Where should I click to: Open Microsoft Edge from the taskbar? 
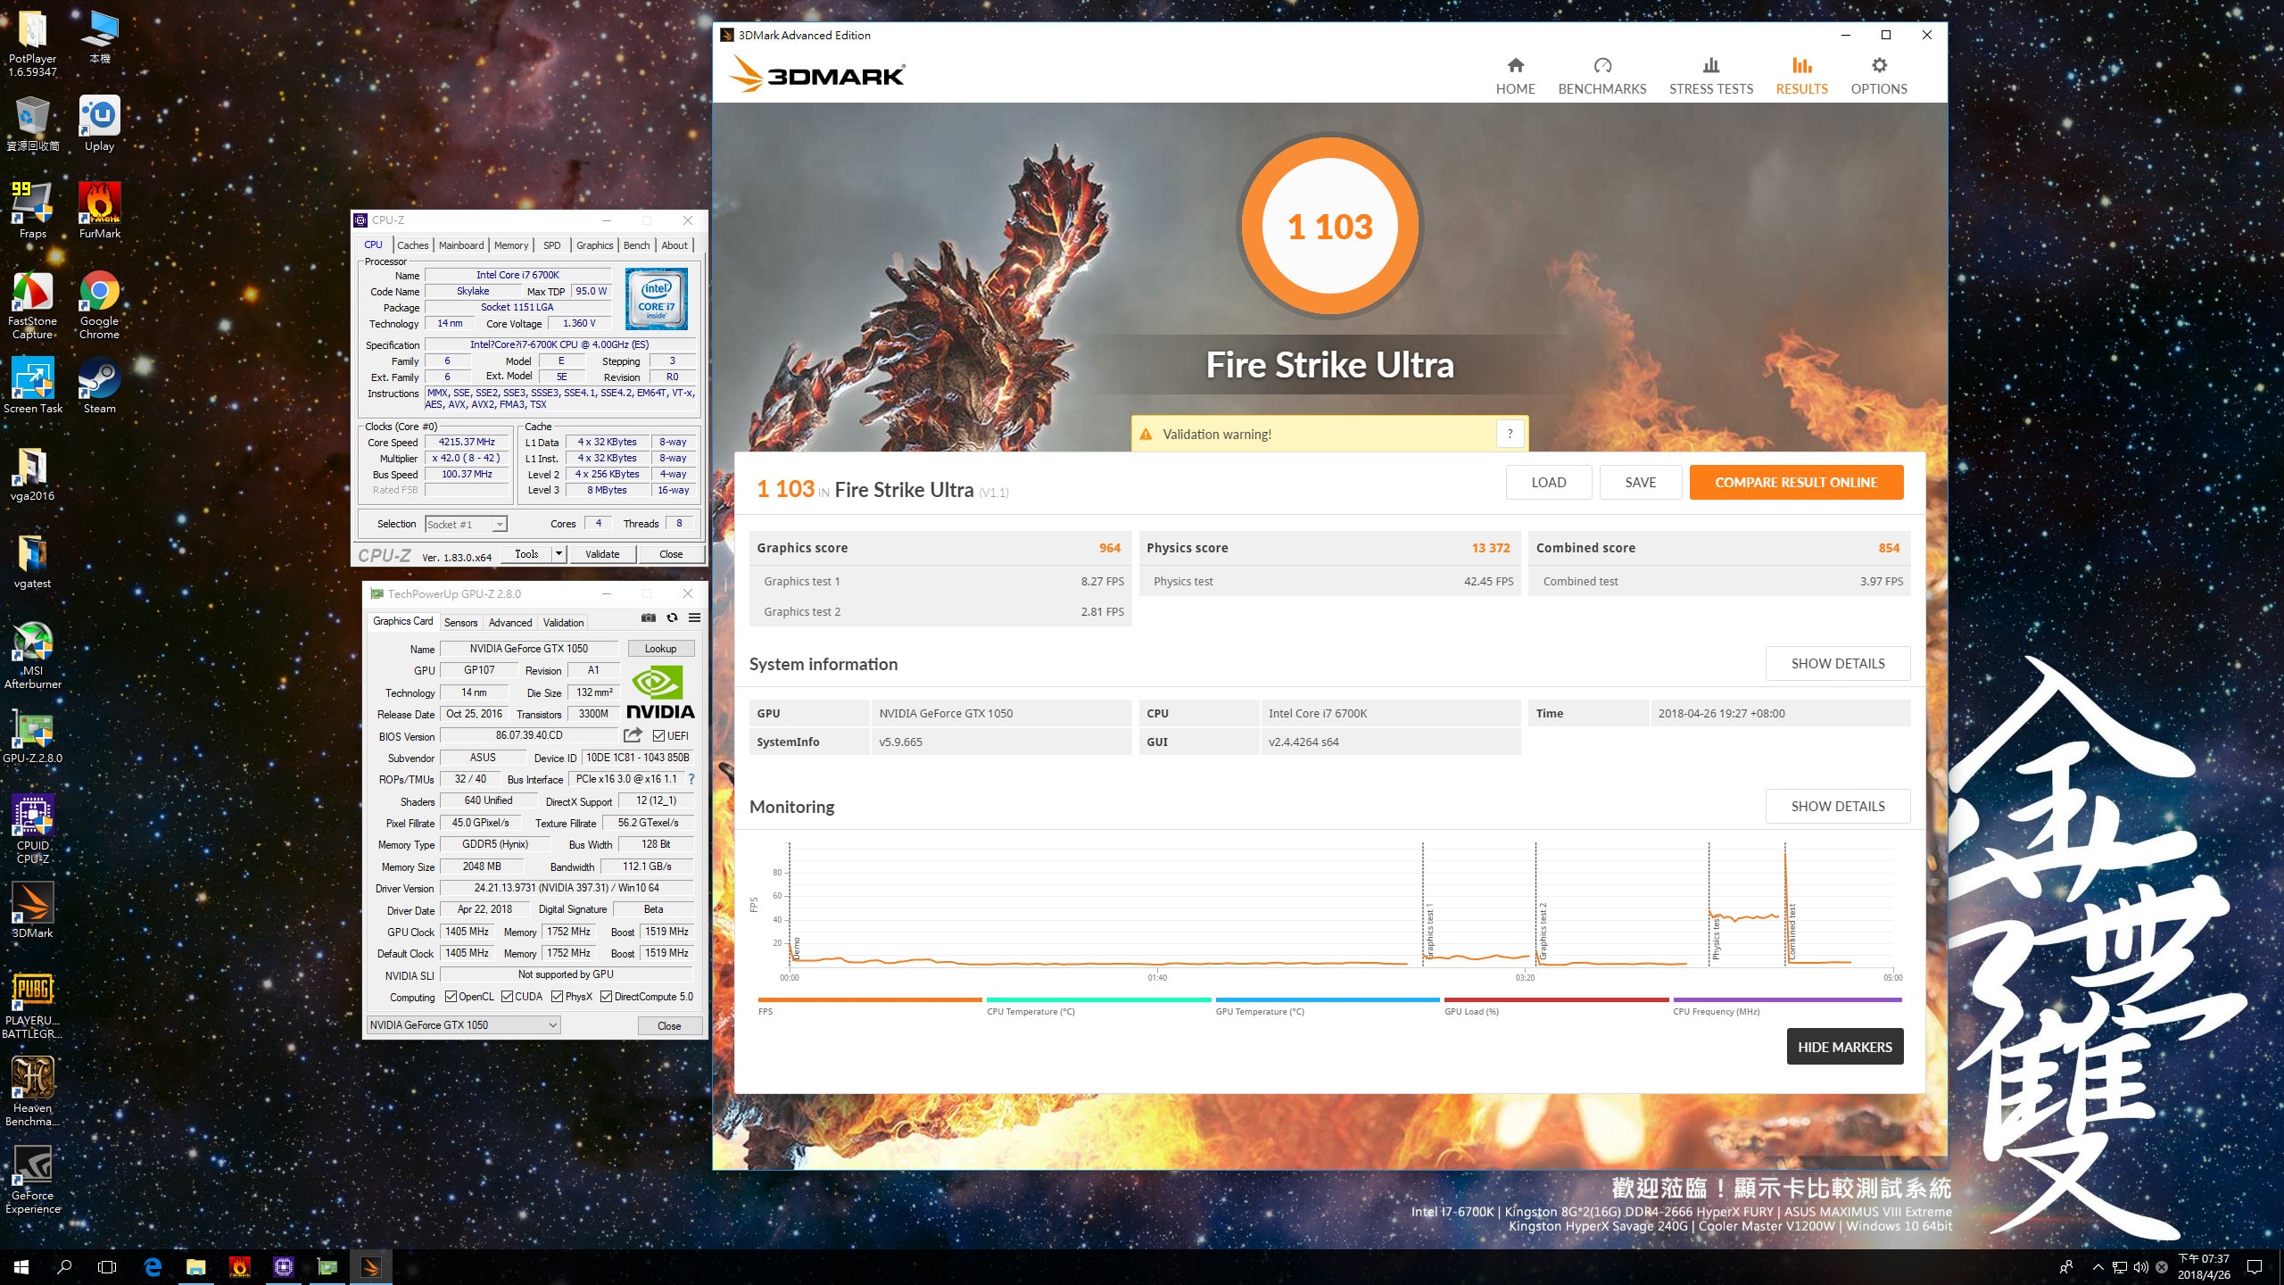click(x=153, y=1266)
